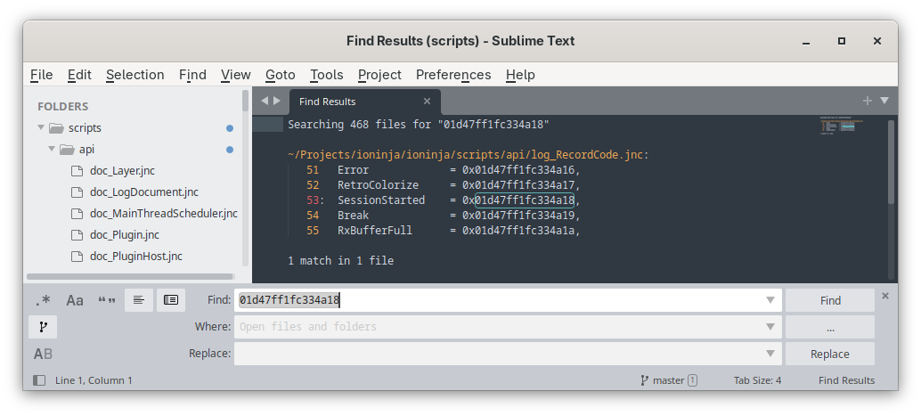Toggle use buffer for results button
This screenshot has height=416, width=921.
click(x=171, y=300)
